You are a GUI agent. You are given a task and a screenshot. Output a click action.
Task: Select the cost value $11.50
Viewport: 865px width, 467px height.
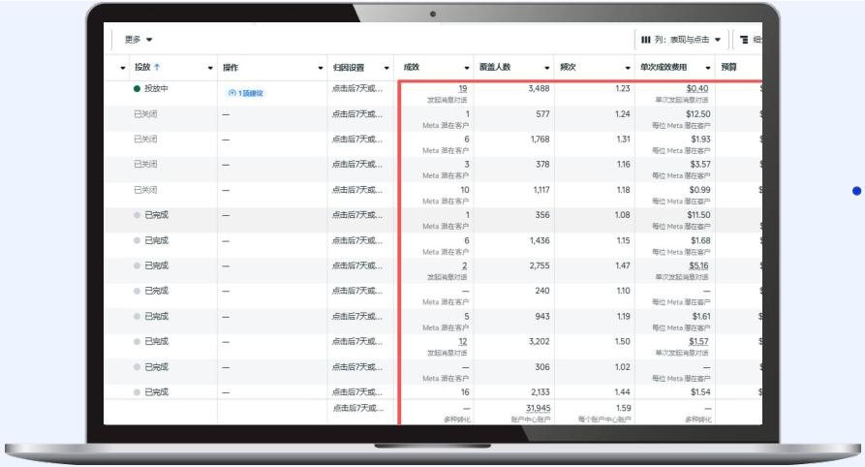click(x=698, y=215)
